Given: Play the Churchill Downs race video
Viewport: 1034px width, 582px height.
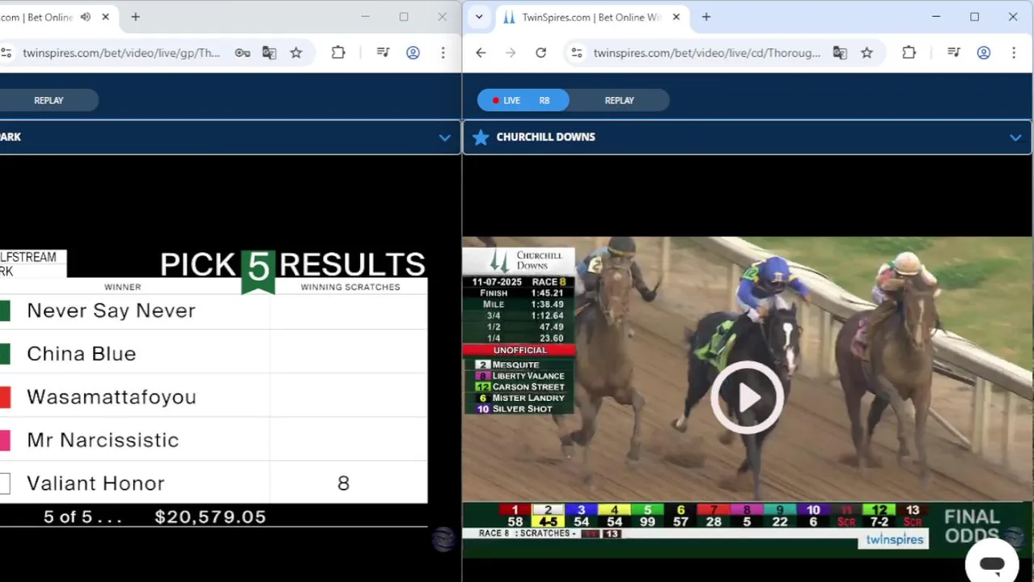Looking at the screenshot, I should (747, 398).
